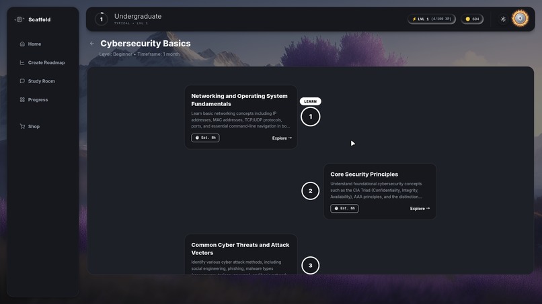Select roadmap step node 3

pyautogui.click(x=311, y=265)
